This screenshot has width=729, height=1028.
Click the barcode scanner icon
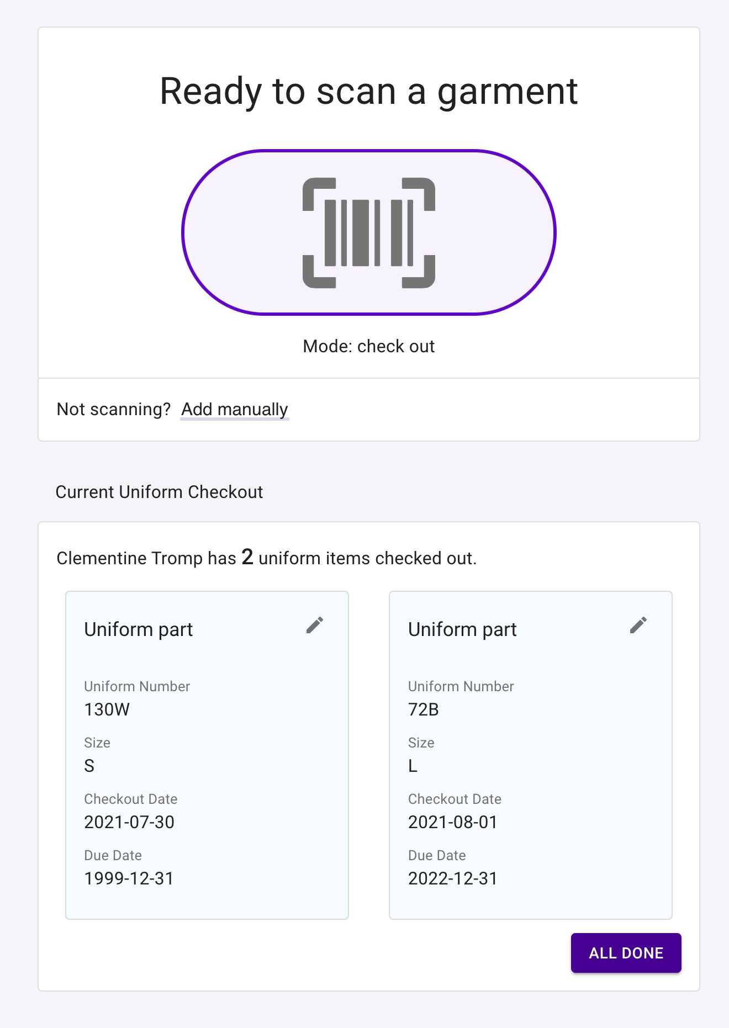(369, 232)
